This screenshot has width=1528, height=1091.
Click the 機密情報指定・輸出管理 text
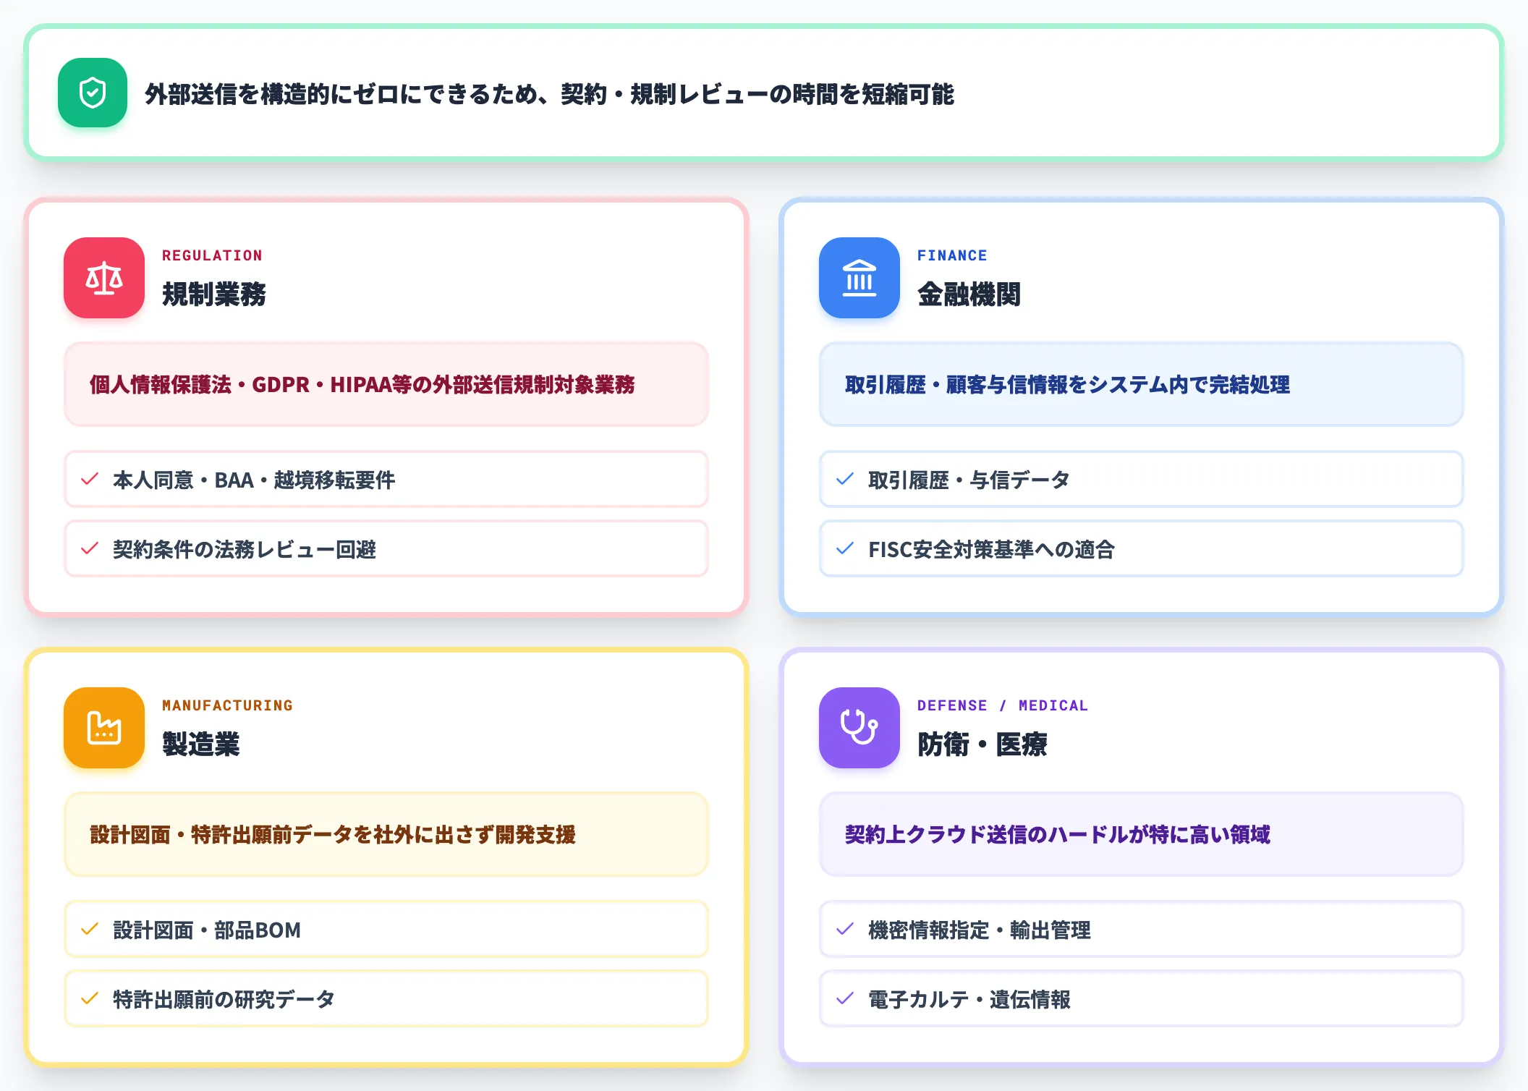(x=980, y=930)
